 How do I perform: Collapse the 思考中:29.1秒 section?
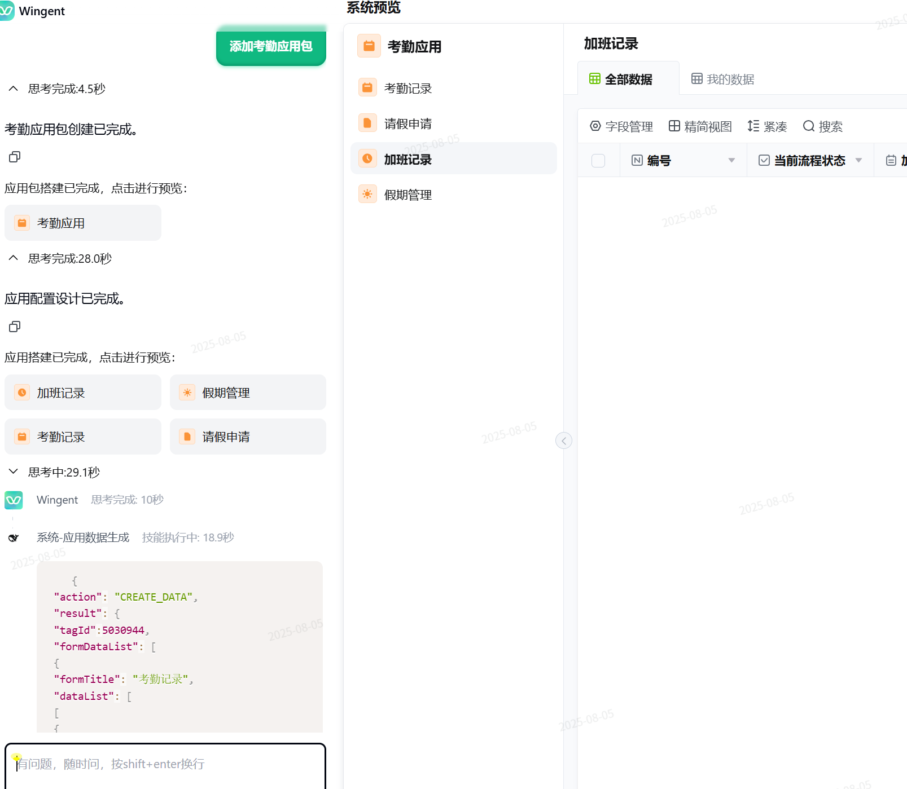[x=12, y=472]
